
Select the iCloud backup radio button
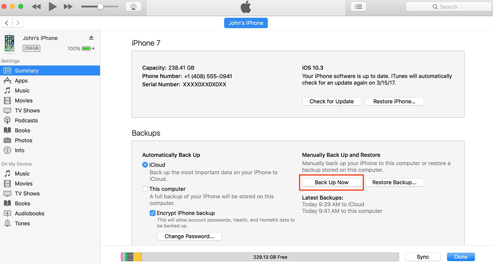(x=145, y=165)
